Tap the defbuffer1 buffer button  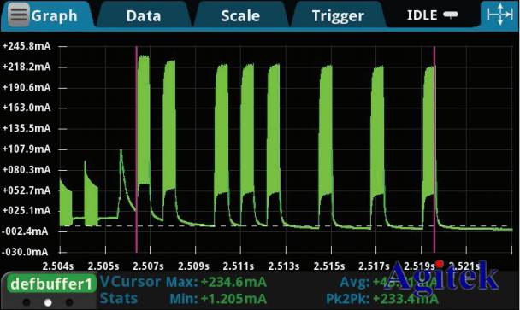(x=50, y=284)
